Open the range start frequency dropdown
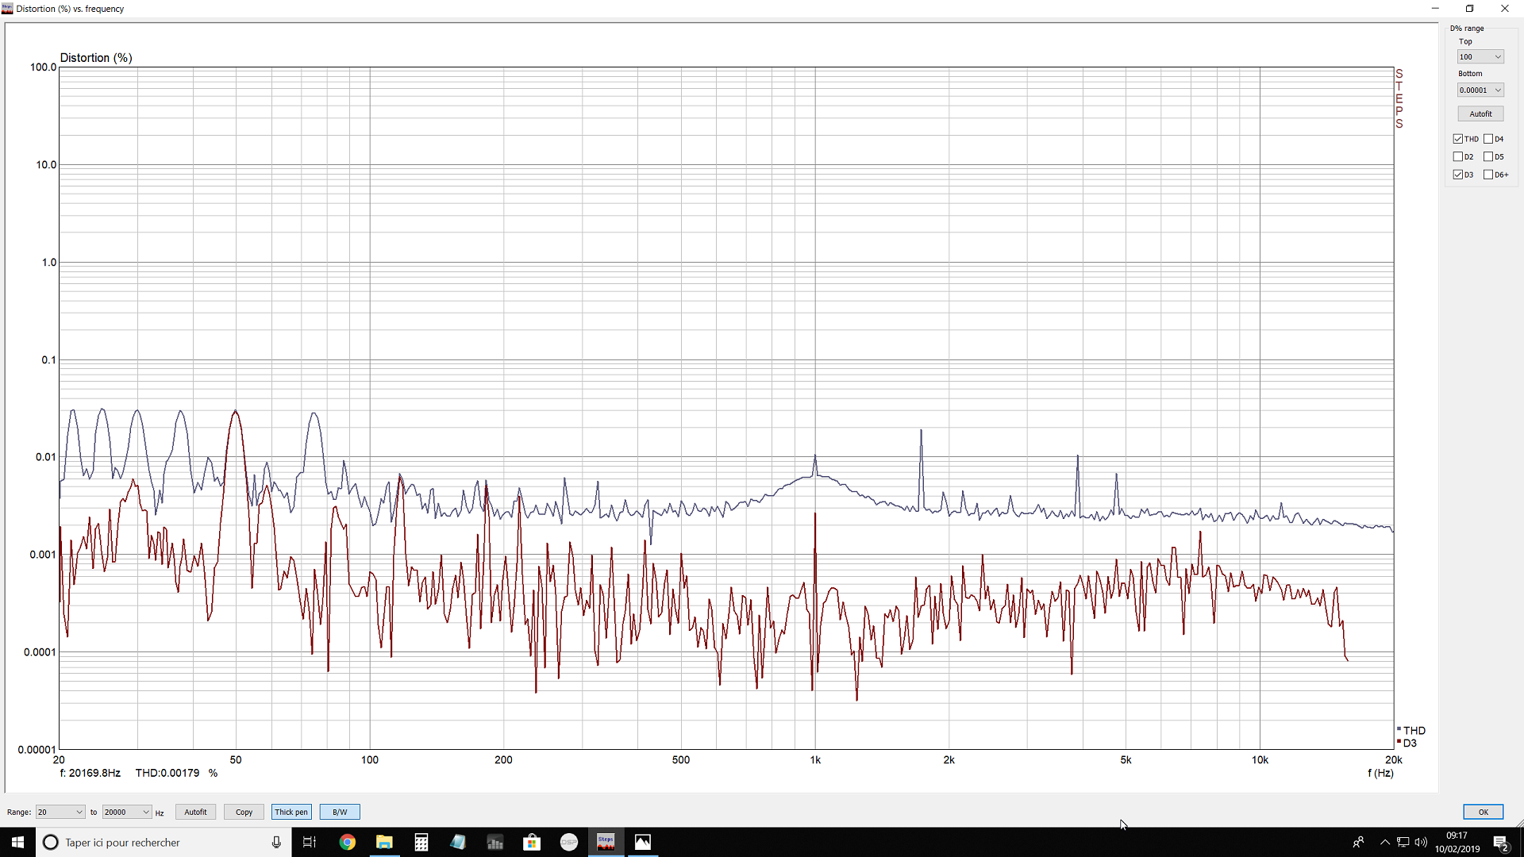Viewport: 1524px width, 857px height. click(x=60, y=812)
